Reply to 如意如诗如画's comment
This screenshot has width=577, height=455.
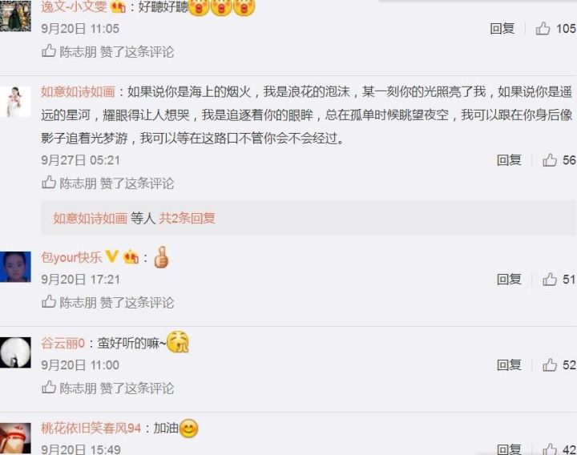509,160
